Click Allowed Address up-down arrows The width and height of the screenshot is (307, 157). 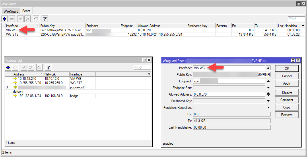click(268, 94)
